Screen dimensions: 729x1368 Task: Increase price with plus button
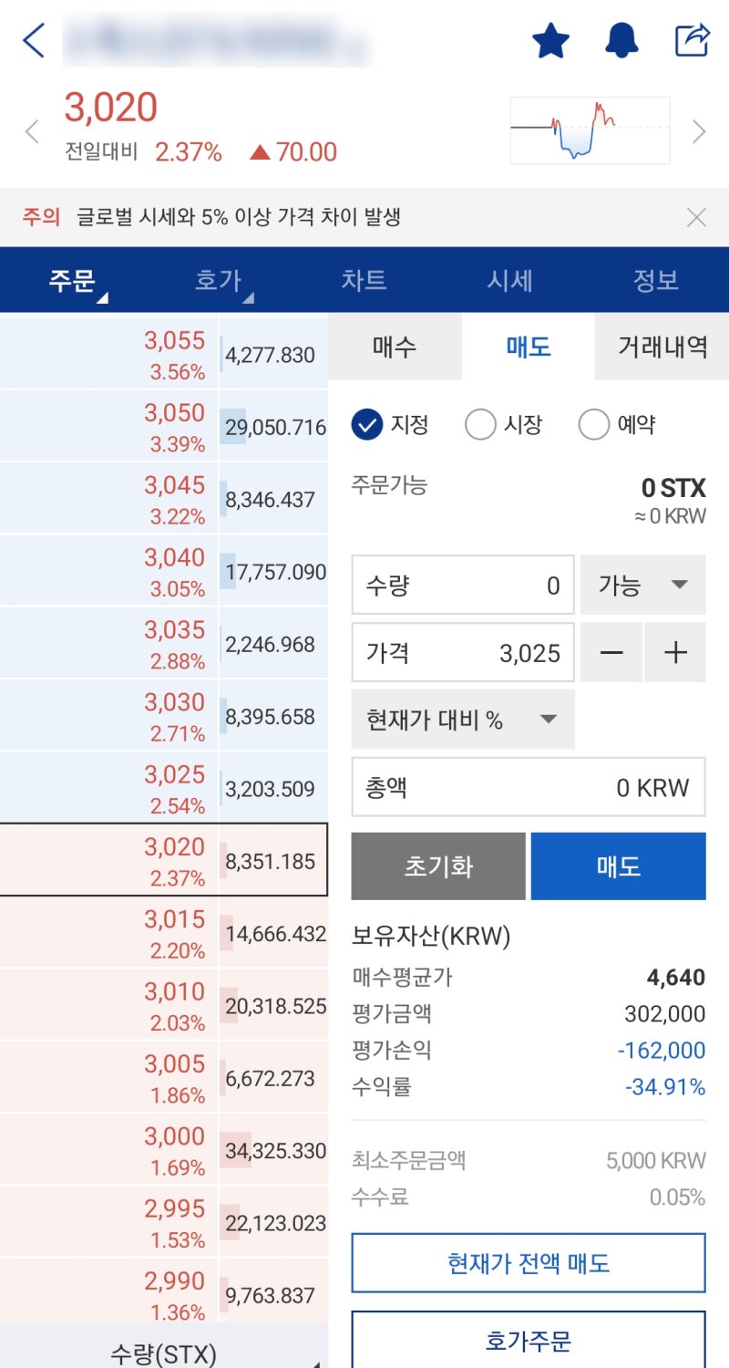tap(675, 653)
